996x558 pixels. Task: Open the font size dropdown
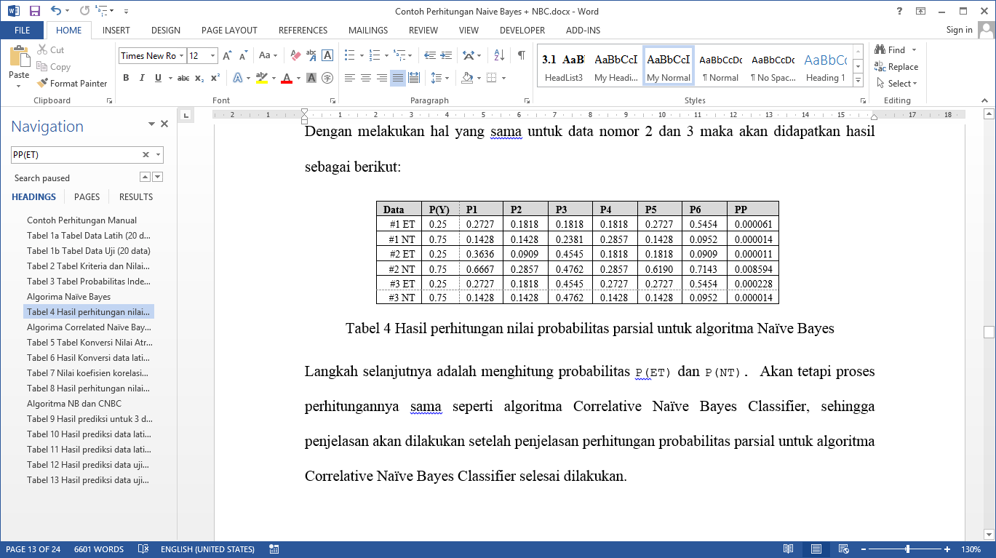click(212, 56)
